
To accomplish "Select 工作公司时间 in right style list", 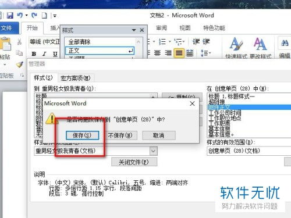I will coord(225,112).
